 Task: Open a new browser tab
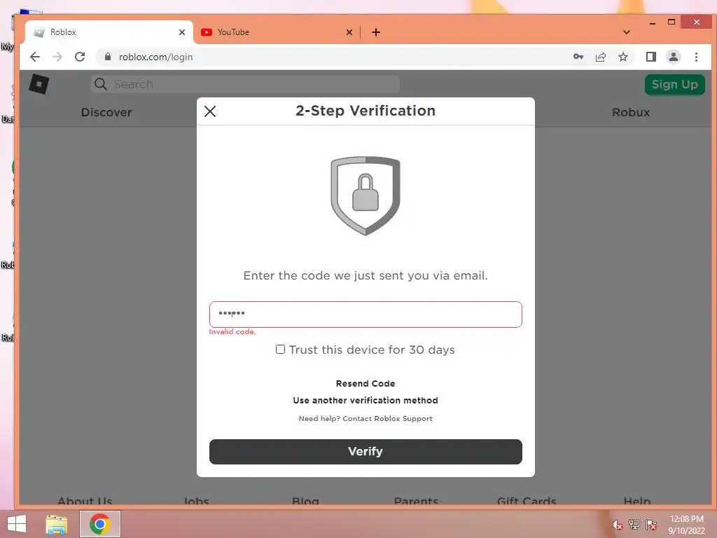(x=376, y=32)
